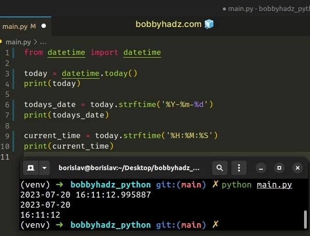The width and height of the screenshot is (310, 236).
Task: Click the terminal title borislav@borislav path
Action: point(129,168)
